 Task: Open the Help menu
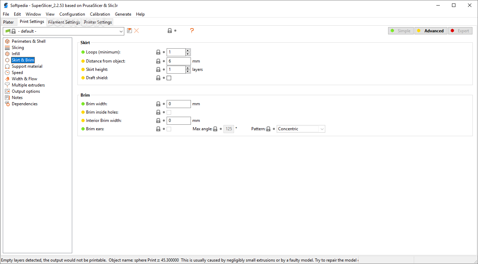pyautogui.click(x=141, y=14)
